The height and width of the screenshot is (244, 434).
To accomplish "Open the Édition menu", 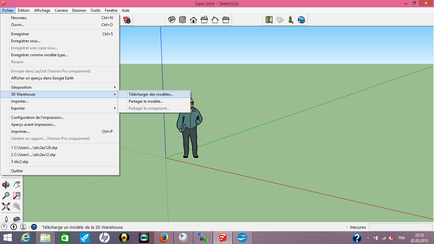I will click(x=24, y=10).
